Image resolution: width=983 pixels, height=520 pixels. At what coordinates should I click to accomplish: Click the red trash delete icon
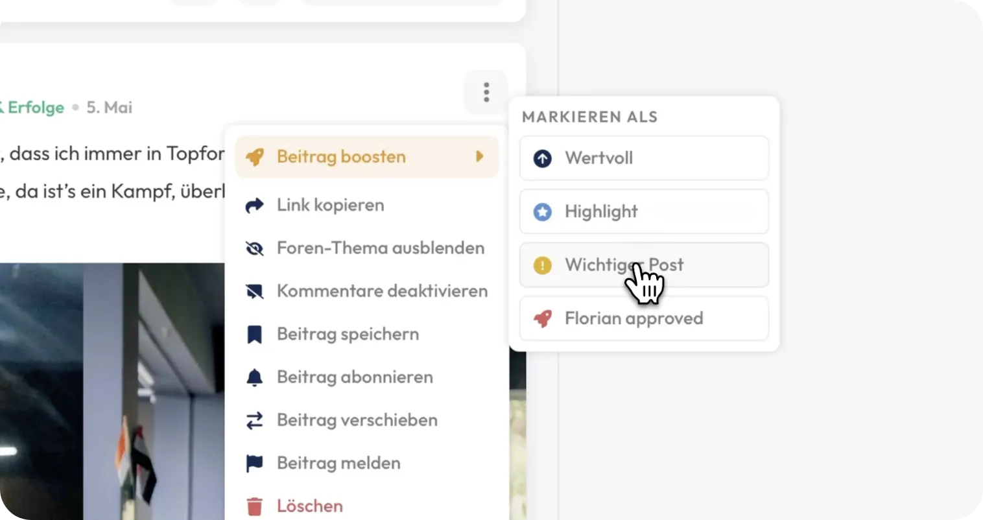255,506
